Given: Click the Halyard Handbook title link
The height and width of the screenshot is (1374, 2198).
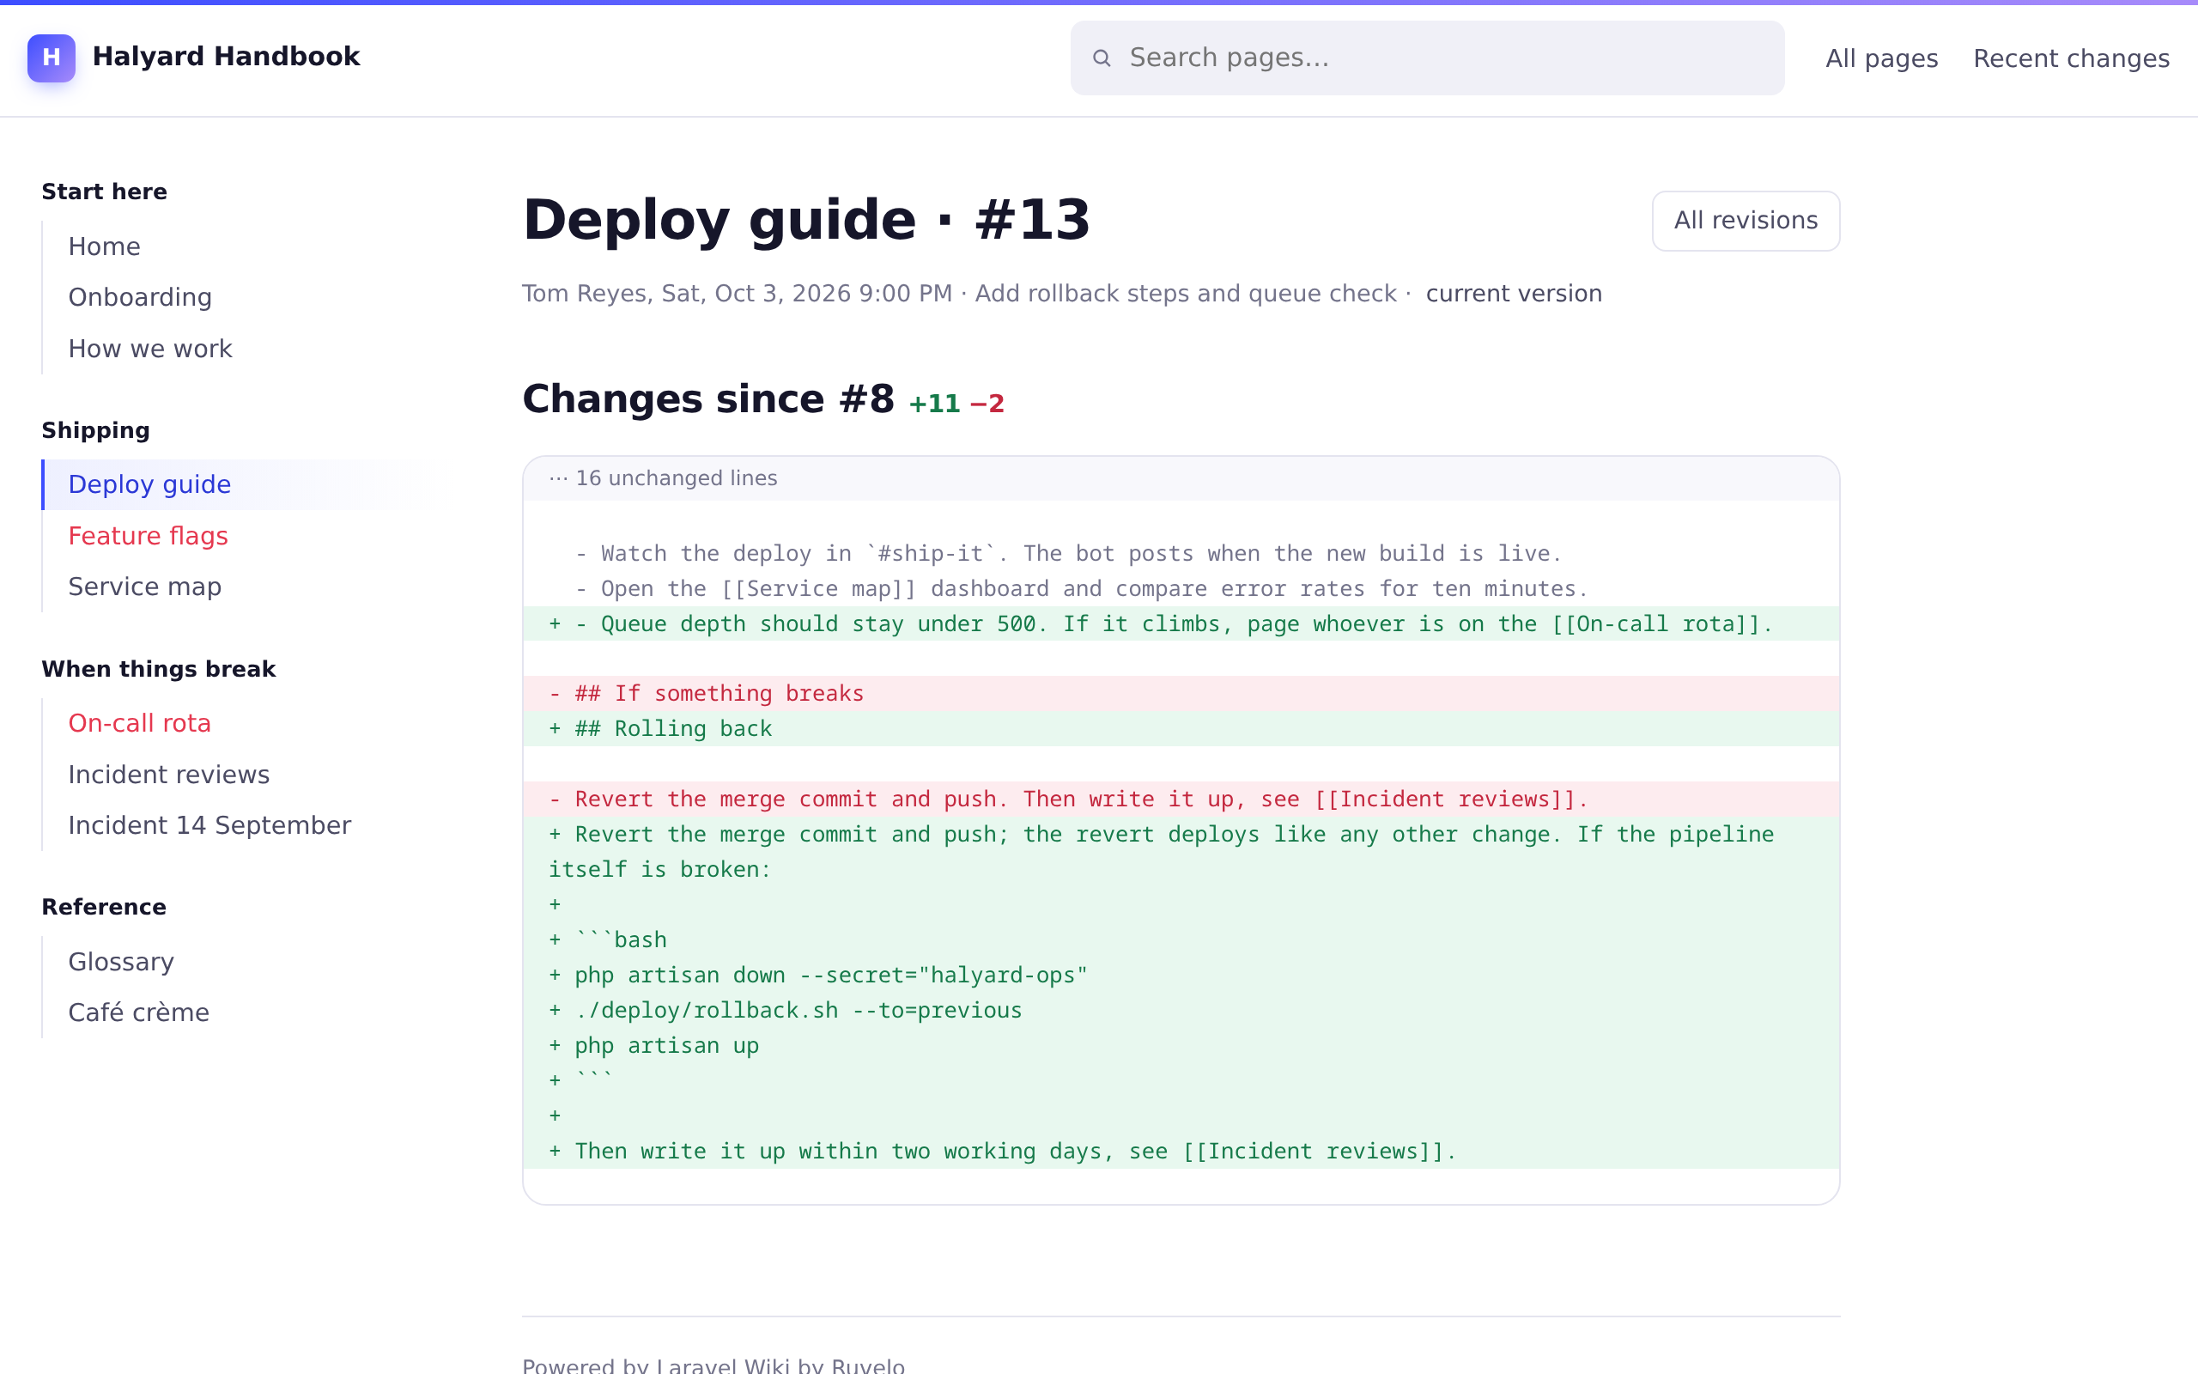Looking at the screenshot, I should coord(226,57).
